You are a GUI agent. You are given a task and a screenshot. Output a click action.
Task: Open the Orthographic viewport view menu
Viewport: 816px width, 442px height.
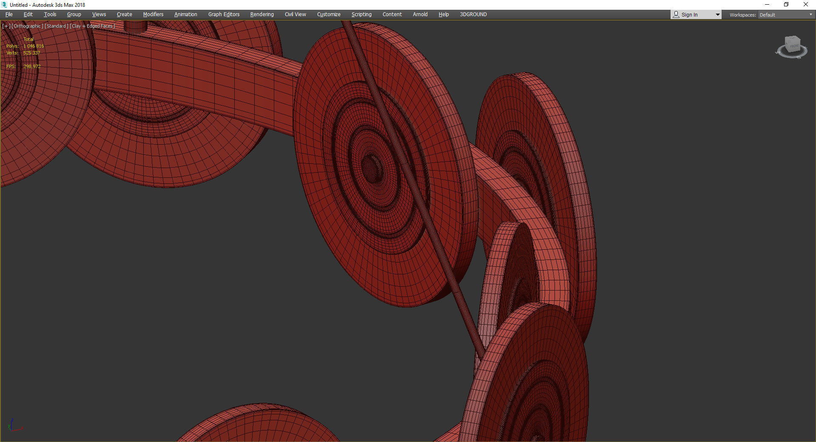click(27, 26)
